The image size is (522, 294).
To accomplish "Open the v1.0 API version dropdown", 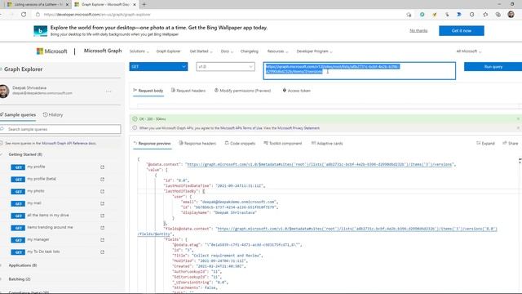I will (225, 67).
